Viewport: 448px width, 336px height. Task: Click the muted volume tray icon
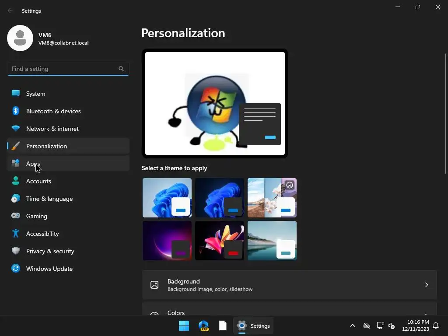click(x=392, y=325)
